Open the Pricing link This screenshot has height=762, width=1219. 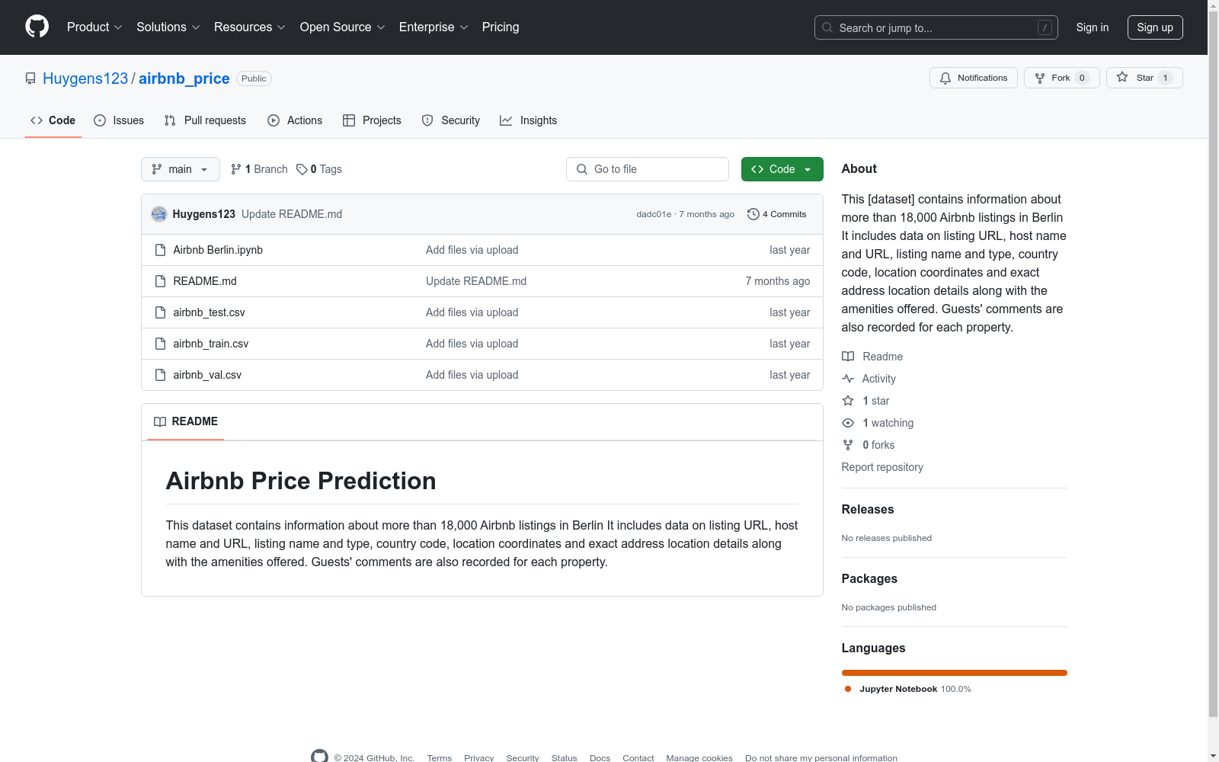pyautogui.click(x=501, y=27)
